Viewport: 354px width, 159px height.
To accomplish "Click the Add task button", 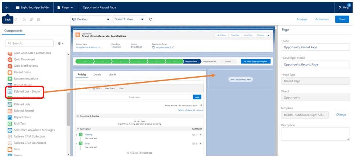I will click(x=197, y=97).
